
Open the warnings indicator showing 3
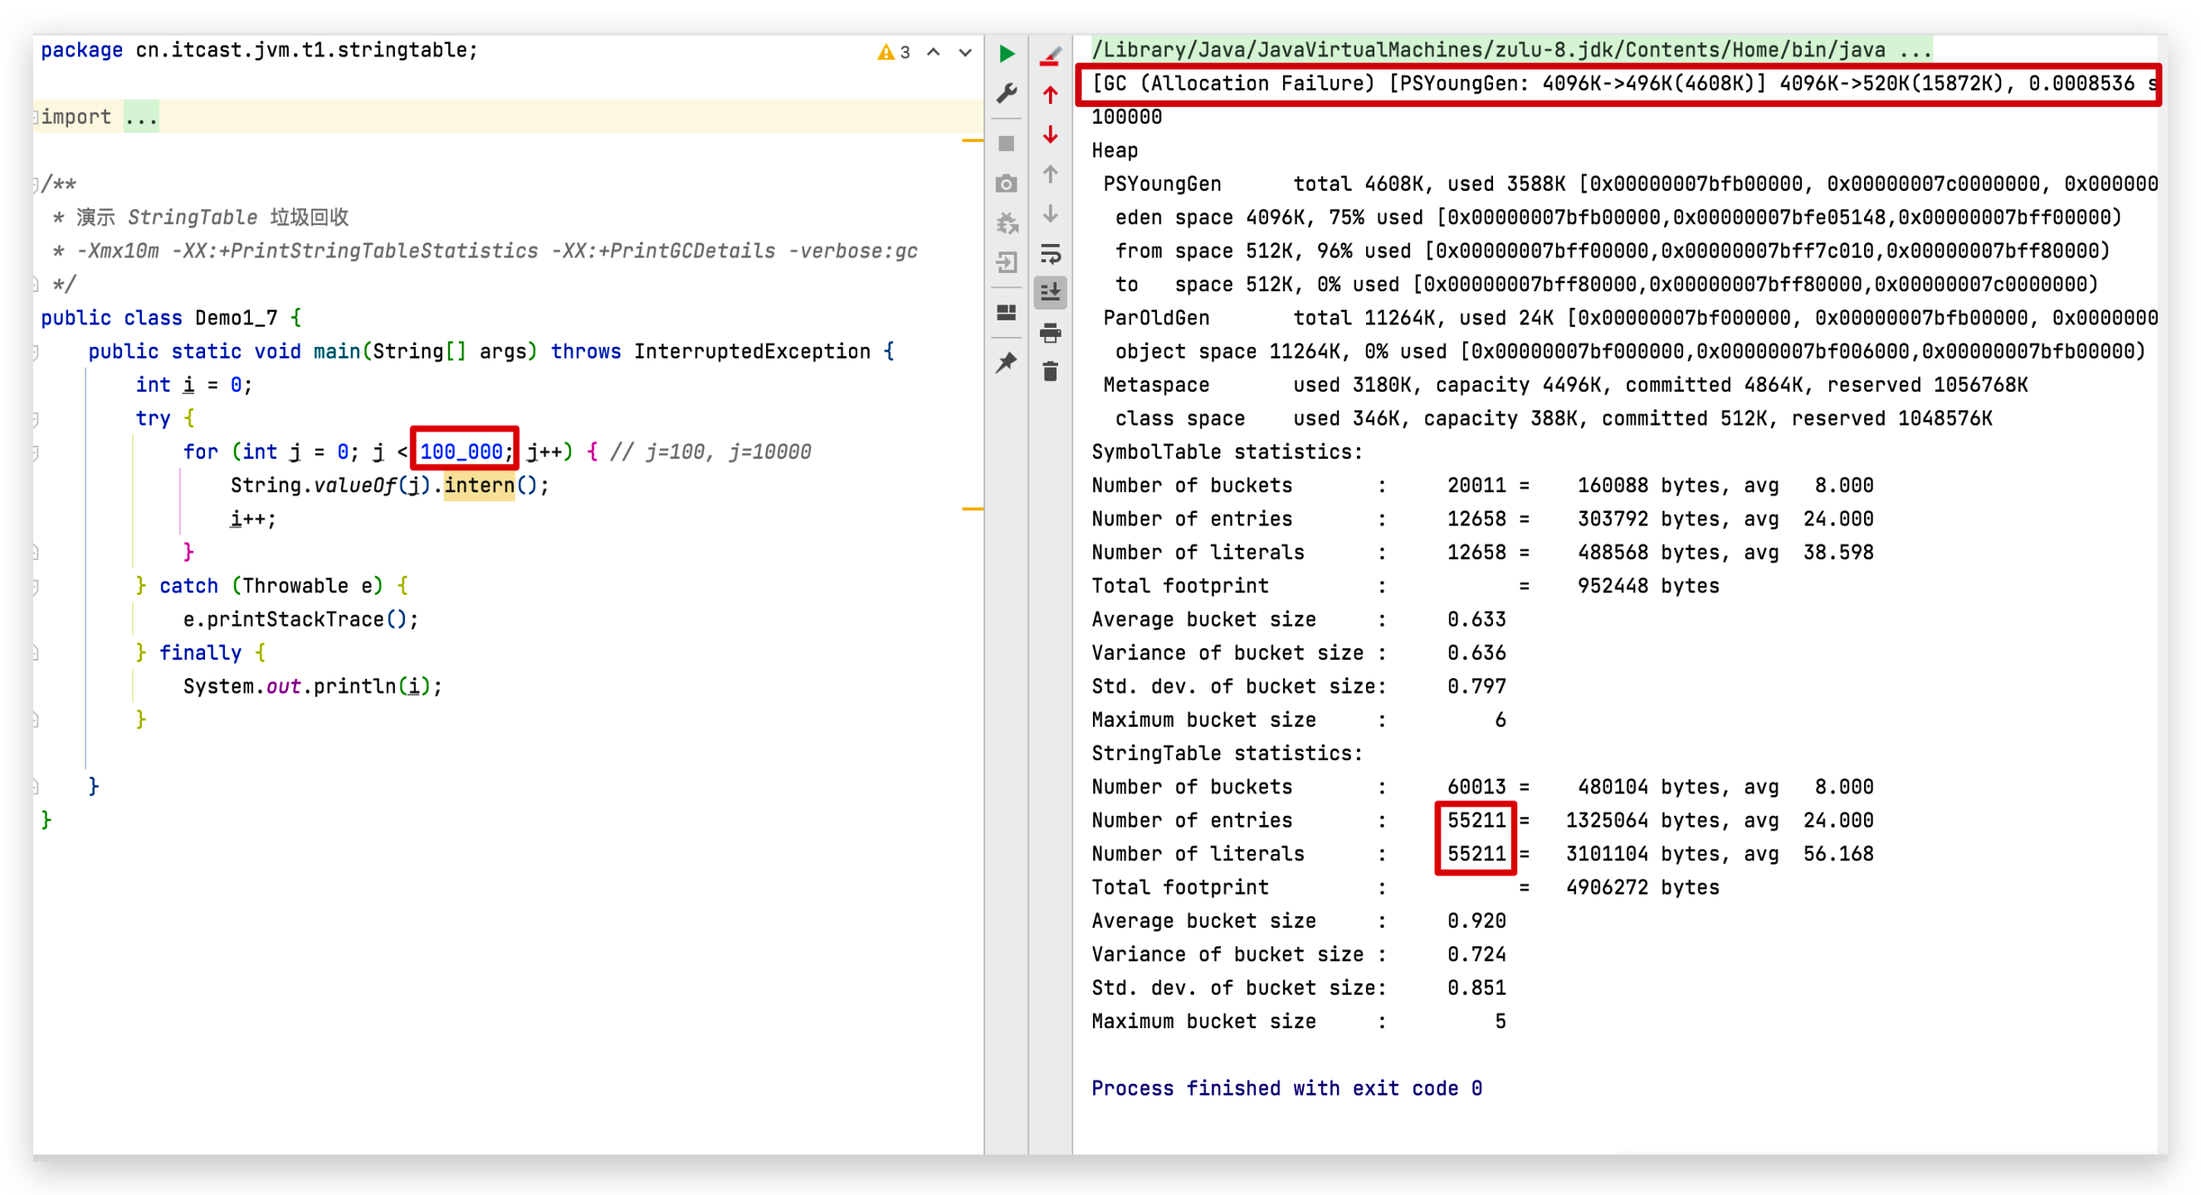tap(894, 52)
